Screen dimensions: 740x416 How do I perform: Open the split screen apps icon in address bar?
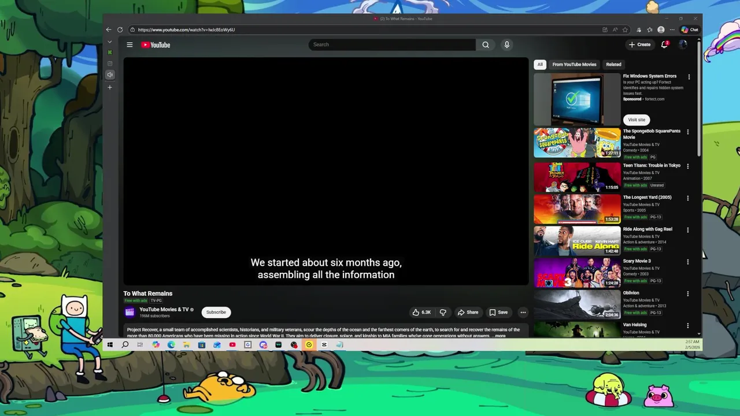605,29
